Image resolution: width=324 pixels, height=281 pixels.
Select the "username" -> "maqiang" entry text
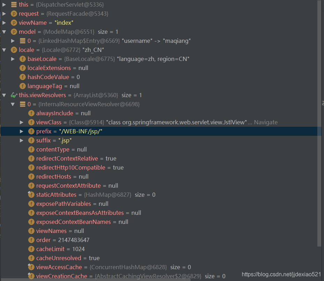tap(156, 41)
